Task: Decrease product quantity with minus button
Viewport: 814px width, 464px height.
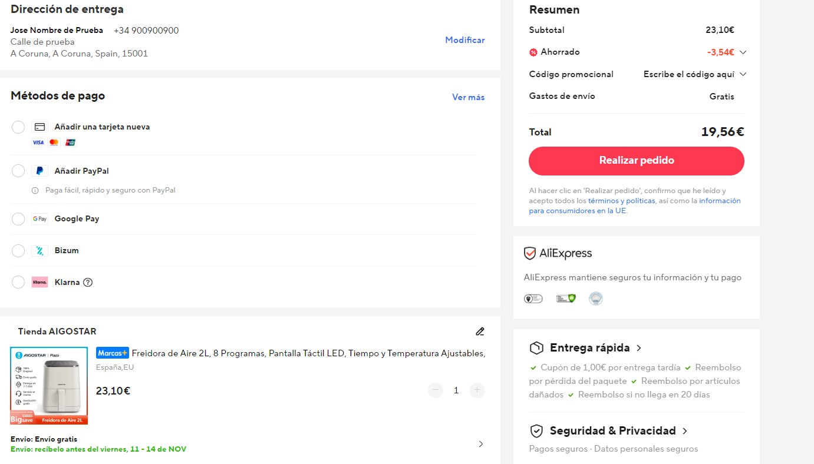Action: click(436, 390)
